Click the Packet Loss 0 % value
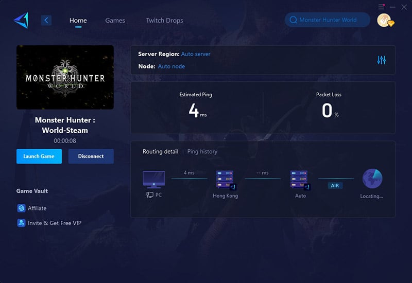Image resolution: width=412 pixels, height=283 pixels. 330,110
